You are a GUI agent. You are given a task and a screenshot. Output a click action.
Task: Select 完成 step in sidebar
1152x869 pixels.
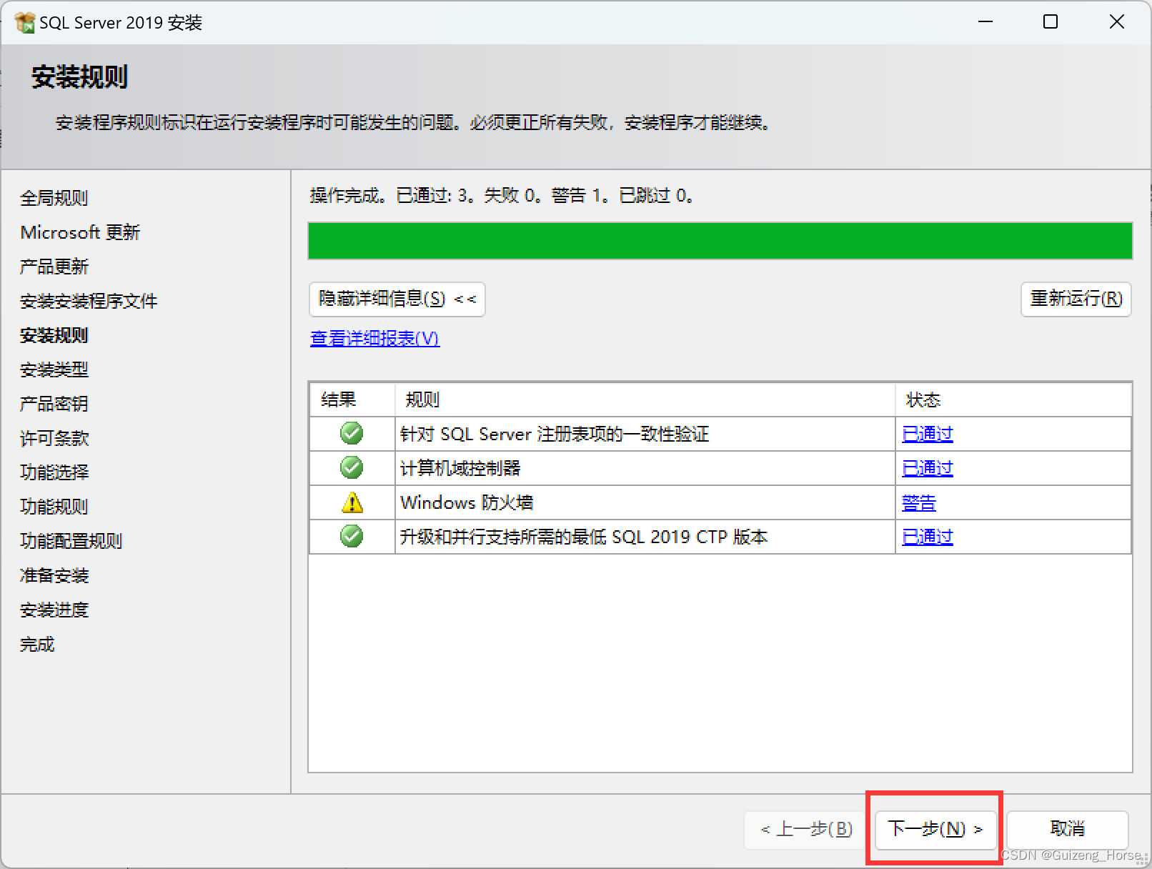37,644
